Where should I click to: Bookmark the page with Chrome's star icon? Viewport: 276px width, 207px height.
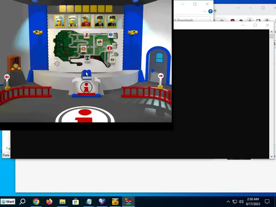click(x=222, y=20)
